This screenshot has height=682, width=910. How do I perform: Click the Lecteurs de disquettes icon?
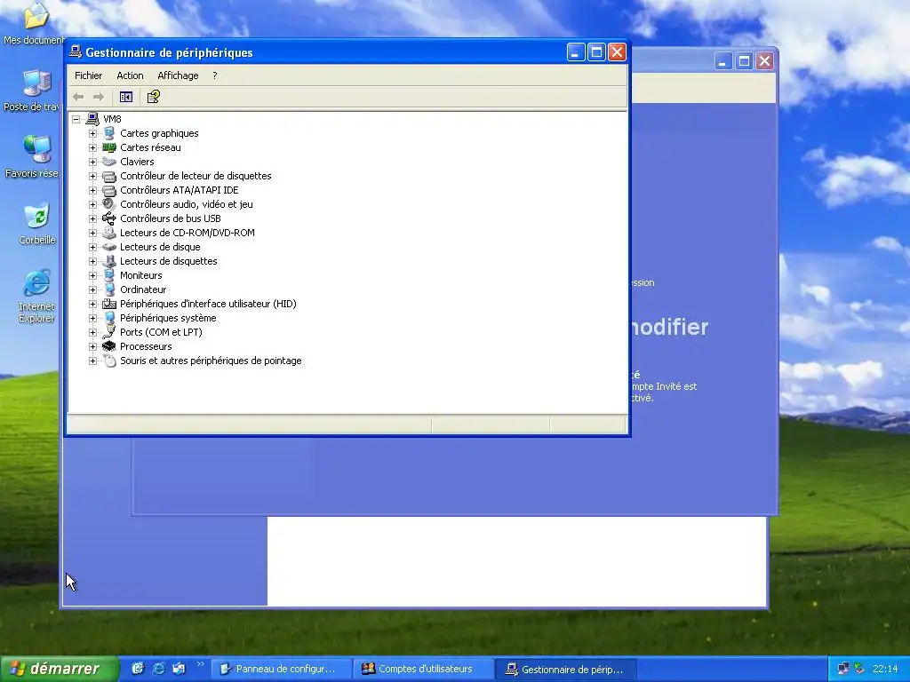109,261
